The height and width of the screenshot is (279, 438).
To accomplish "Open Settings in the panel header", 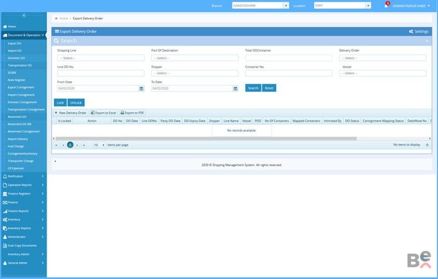I will [x=418, y=32].
